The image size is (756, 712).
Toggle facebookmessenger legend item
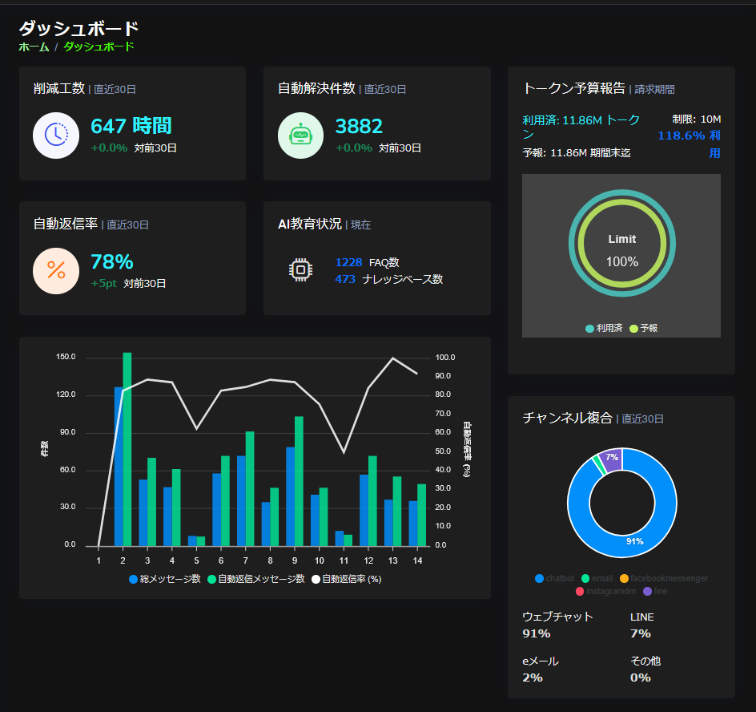(663, 578)
